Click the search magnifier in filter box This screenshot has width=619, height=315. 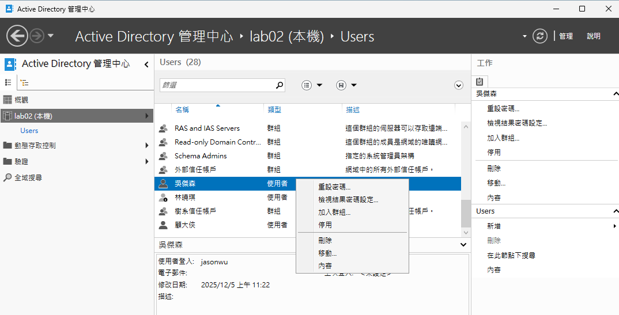coord(279,85)
